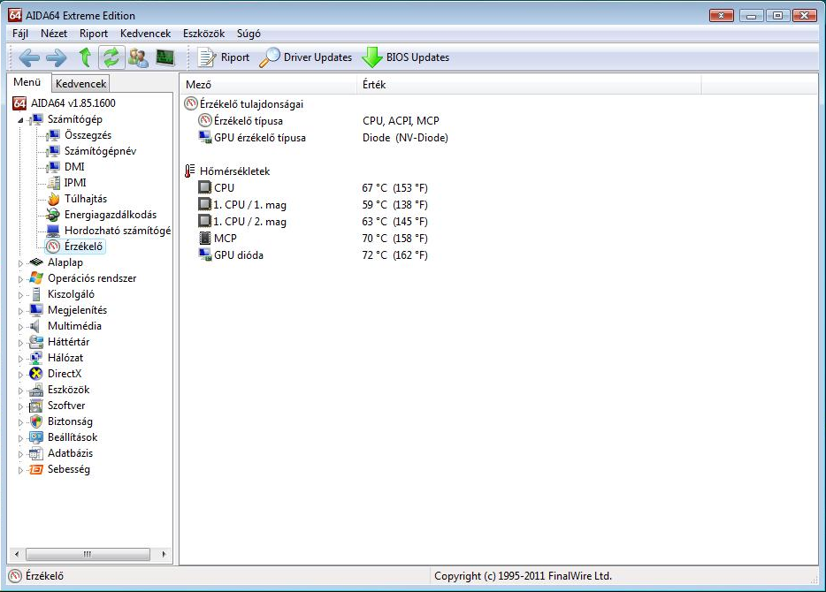Open the Eszközök menu
The height and width of the screenshot is (592, 826).
204,34
